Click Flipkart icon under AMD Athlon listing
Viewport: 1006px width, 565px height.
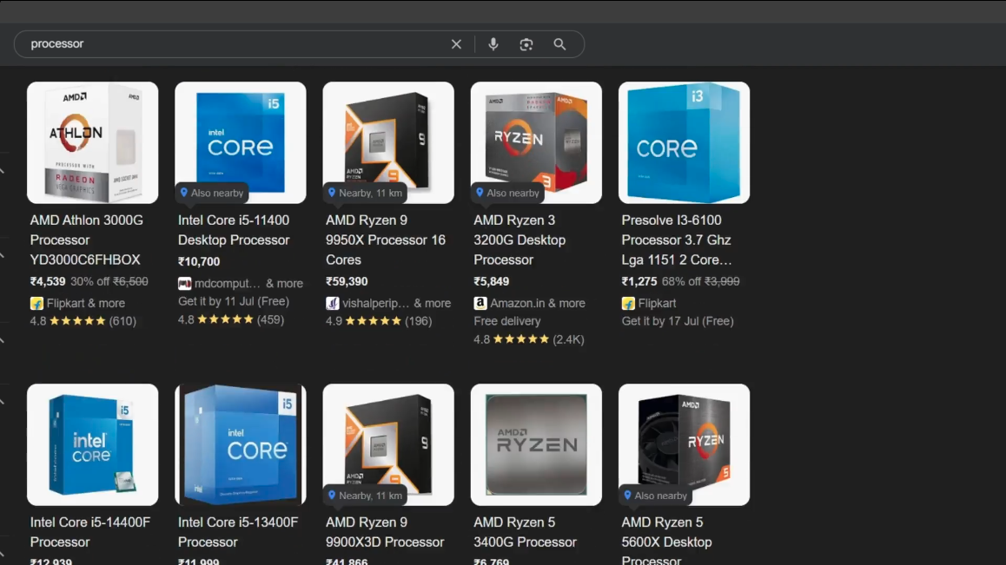click(x=36, y=304)
